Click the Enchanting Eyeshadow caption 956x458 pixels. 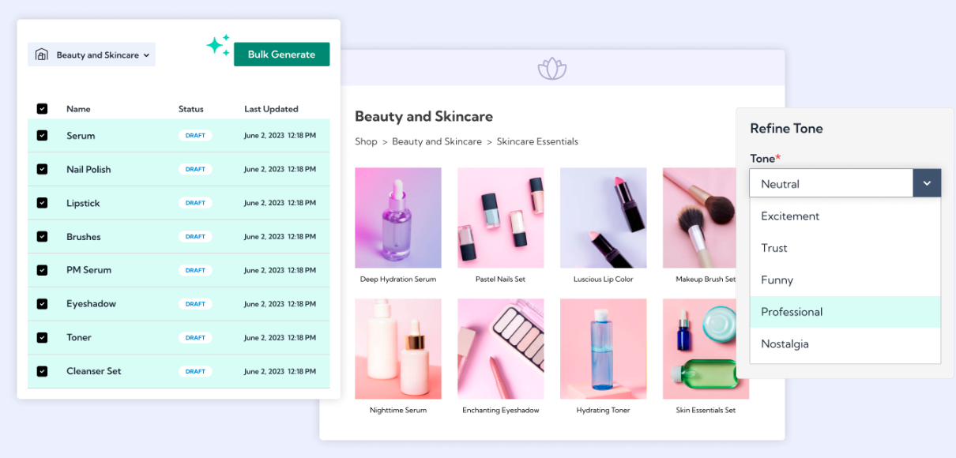click(x=501, y=411)
